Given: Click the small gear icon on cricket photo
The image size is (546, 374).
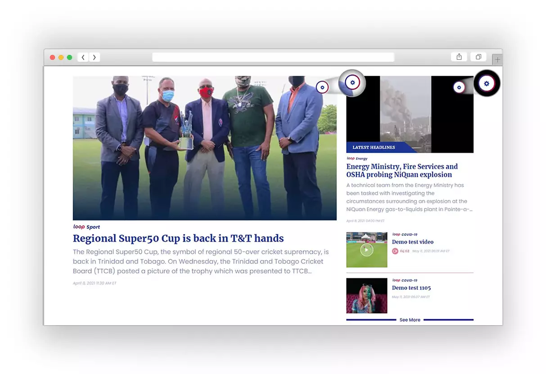Looking at the screenshot, I should tap(322, 87).
